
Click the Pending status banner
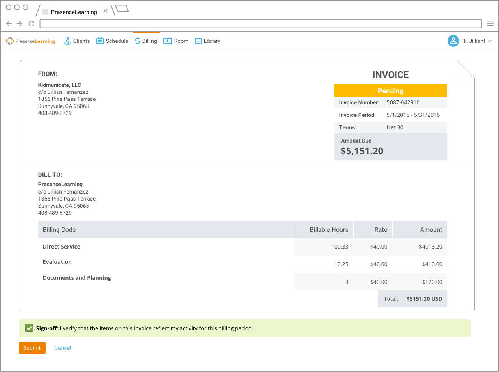coord(391,90)
